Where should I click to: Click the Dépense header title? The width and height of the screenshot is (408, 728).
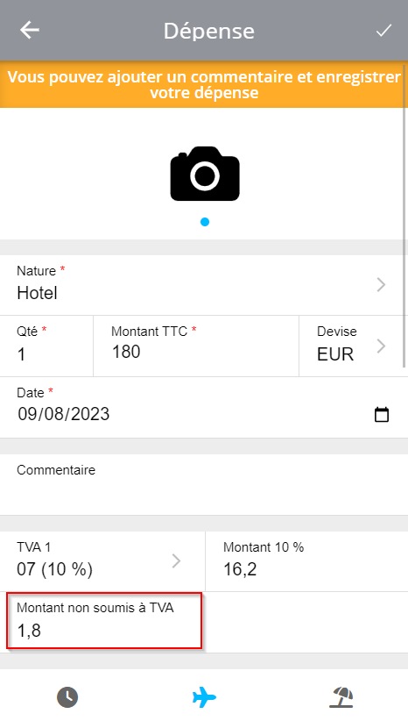[x=208, y=31]
